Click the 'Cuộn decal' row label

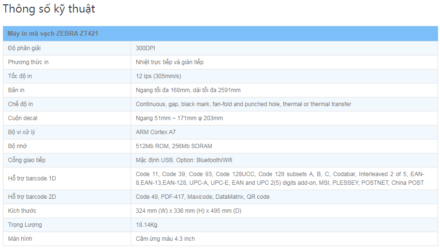coord(23,118)
